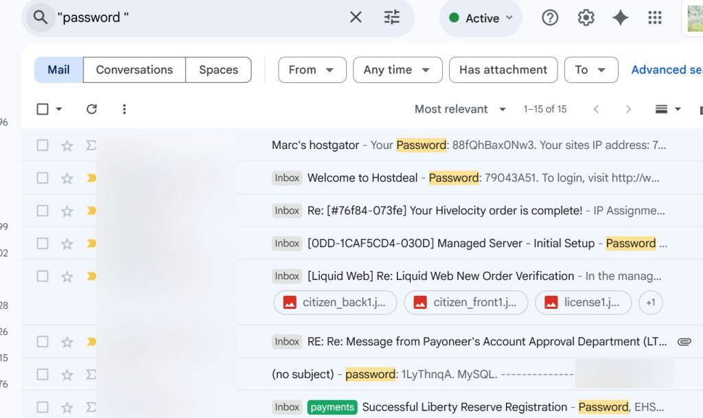Open the citizen_back1 attachment
This screenshot has height=418, width=703.
click(x=335, y=303)
